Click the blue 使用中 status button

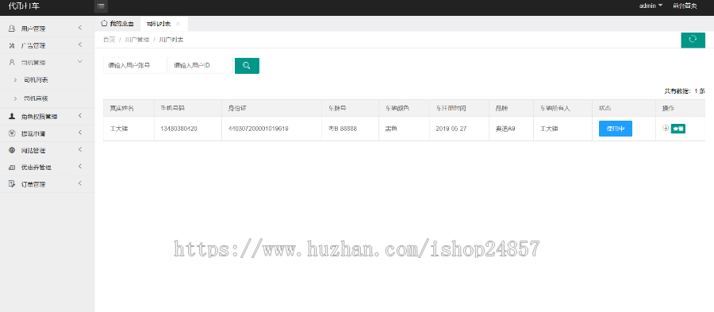615,129
